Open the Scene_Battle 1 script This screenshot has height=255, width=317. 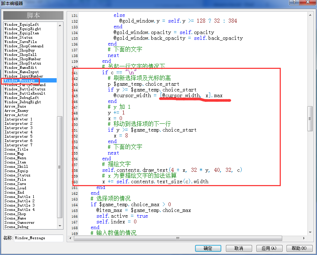(x=19, y=197)
